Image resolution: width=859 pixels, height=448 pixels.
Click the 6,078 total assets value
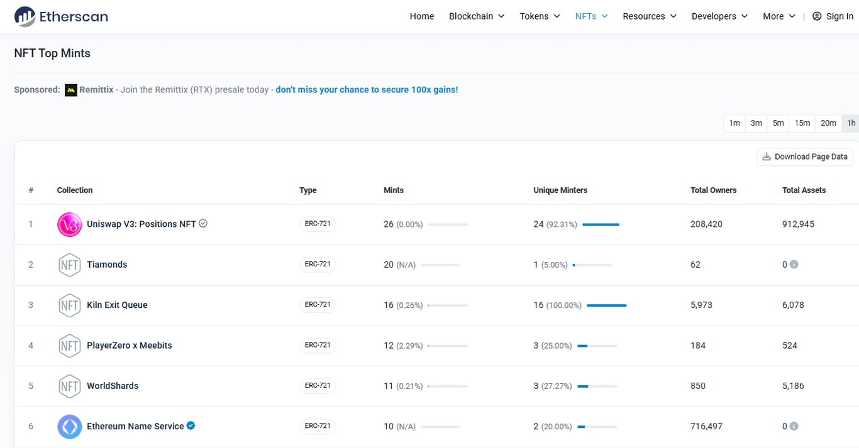pos(793,305)
